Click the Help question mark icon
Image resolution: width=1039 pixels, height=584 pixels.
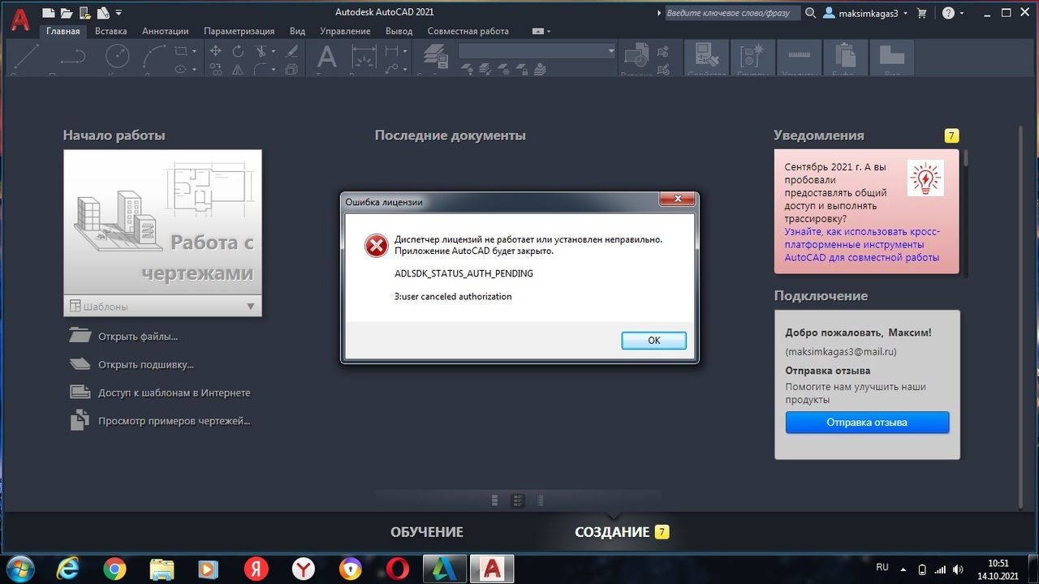click(x=948, y=13)
